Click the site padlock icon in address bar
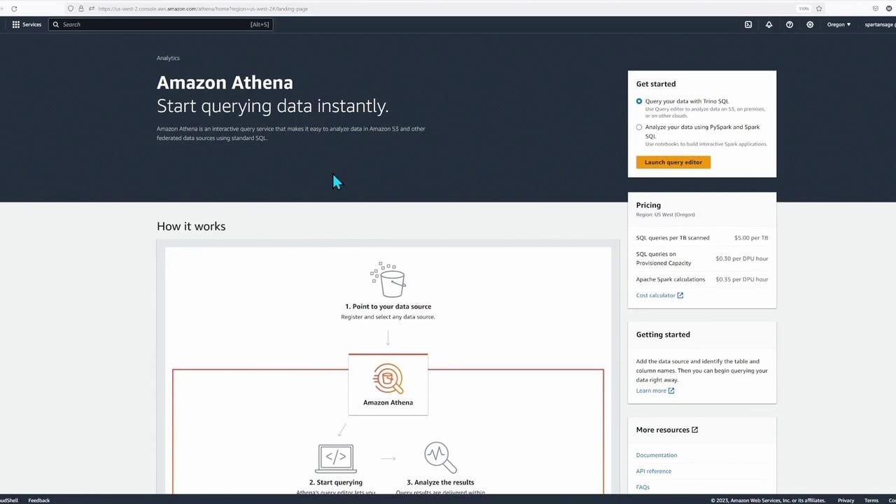 pos(80,8)
